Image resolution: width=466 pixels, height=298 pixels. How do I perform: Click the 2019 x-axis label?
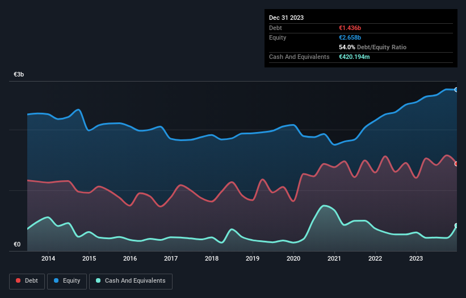click(253, 258)
